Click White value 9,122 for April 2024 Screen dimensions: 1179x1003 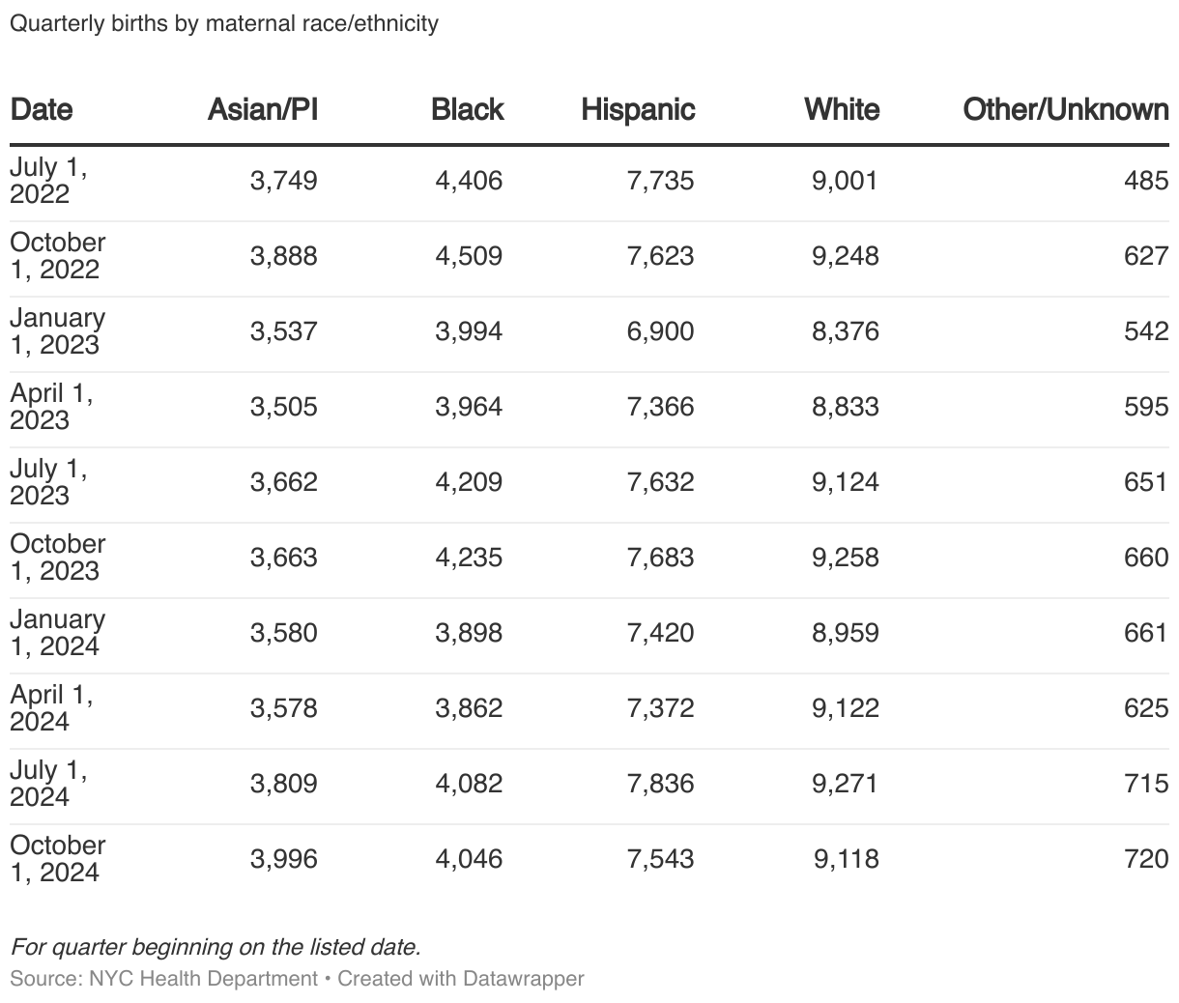[x=846, y=708]
